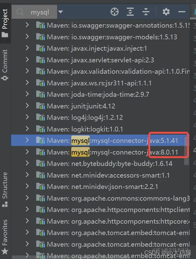
Task: Click the library icon for logkit:1.0.1
Action: [x=41, y=129]
